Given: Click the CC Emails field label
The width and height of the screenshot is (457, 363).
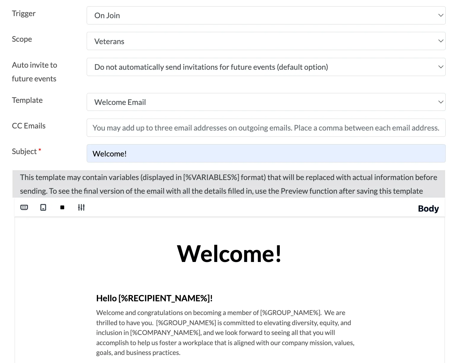Looking at the screenshot, I should click(x=29, y=126).
